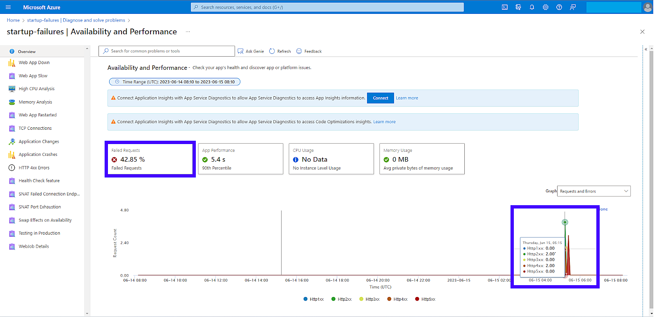Click the CPU Usage card
The width and height of the screenshot is (654, 317).
[331, 159]
